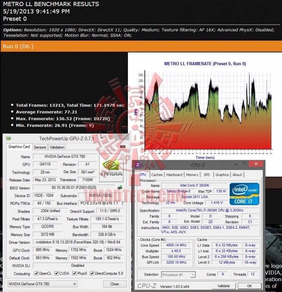The width and height of the screenshot is (282, 292).
Task: Click the Max TDP value 130 W
Action: point(221,191)
